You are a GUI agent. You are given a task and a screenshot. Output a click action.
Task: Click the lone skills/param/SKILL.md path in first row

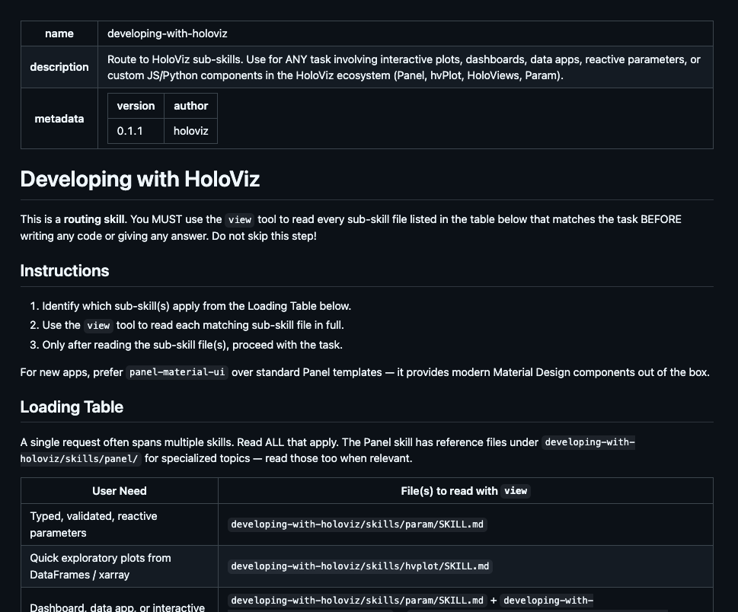pos(357,524)
